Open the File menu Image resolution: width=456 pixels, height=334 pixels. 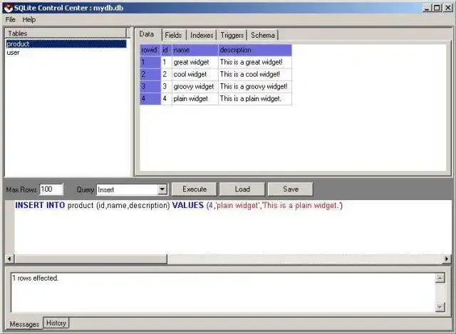[x=11, y=19]
